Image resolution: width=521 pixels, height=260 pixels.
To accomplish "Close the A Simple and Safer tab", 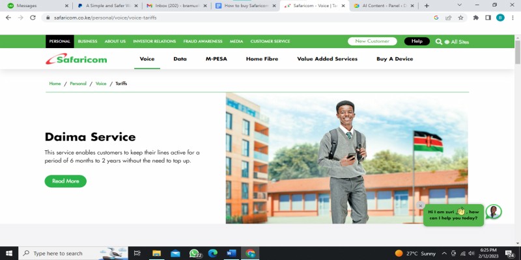I will click(135, 6).
